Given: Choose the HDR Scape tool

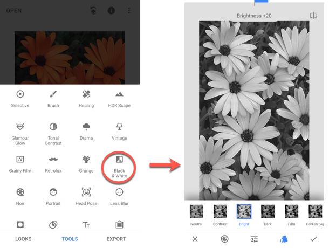Looking at the screenshot, I should click(119, 98).
